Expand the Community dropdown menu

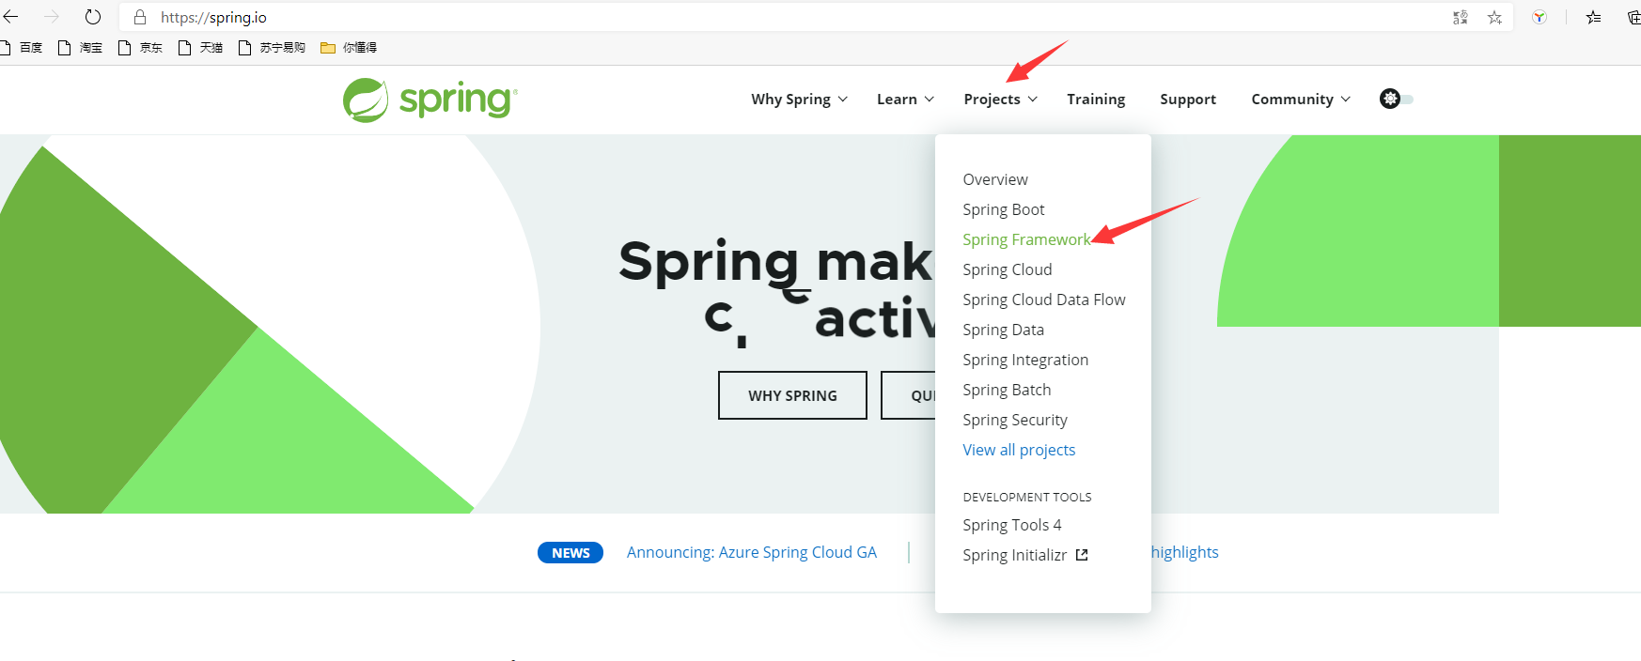pos(1301,100)
